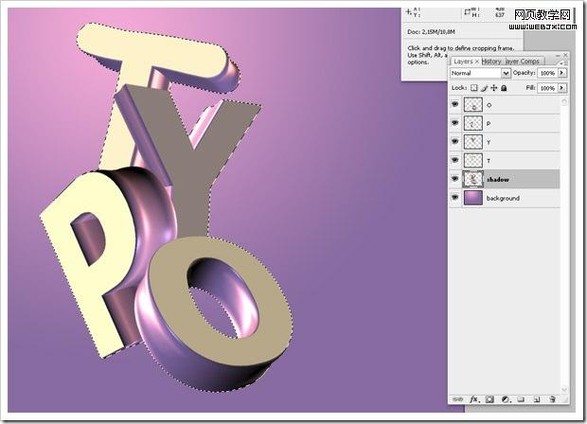The image size is (587, 424).
Task: Open the Normal blend mode dropdown
Action: point(480,73)
